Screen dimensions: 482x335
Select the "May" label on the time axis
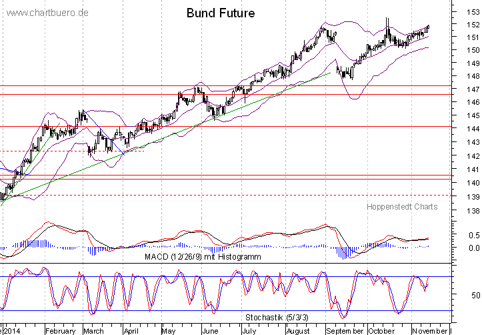[x=169, y=331]
